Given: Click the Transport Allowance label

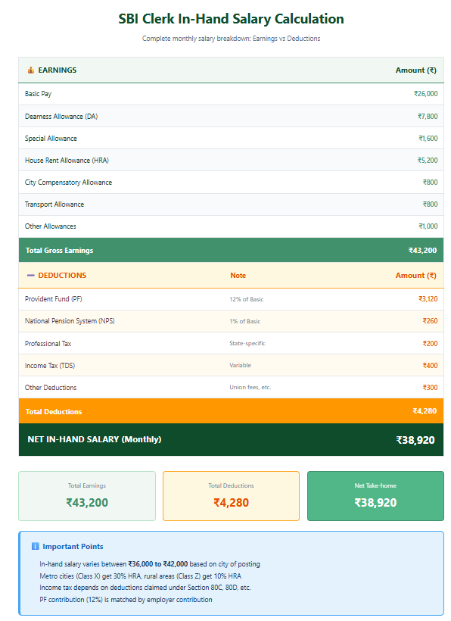Looking at the screenshot, I should point(54,204).
